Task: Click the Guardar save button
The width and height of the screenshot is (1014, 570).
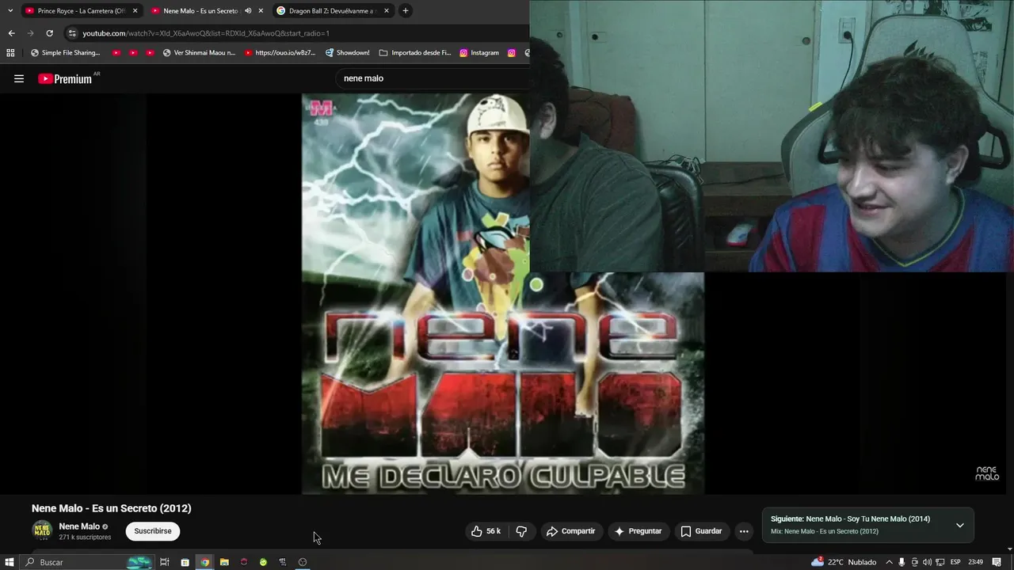Action: tap(702, 531)
